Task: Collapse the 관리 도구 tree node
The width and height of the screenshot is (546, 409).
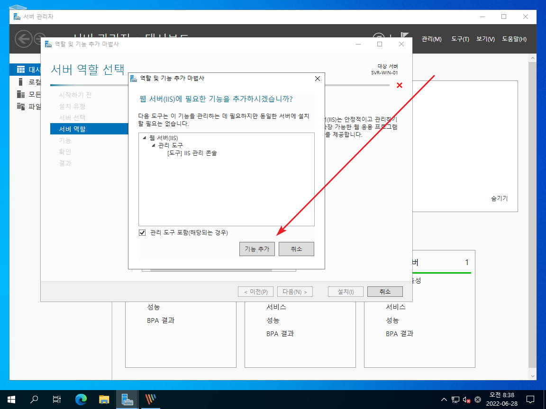Action: click(154, 145)
